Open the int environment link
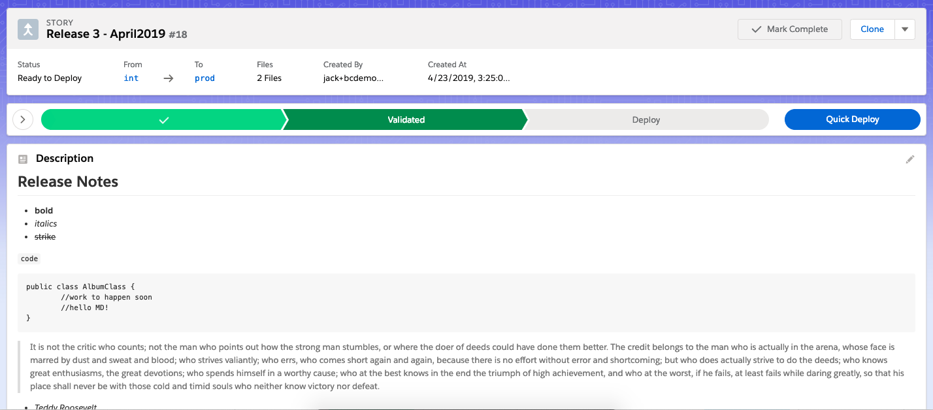The image size is (933, 410). point(131,78)
